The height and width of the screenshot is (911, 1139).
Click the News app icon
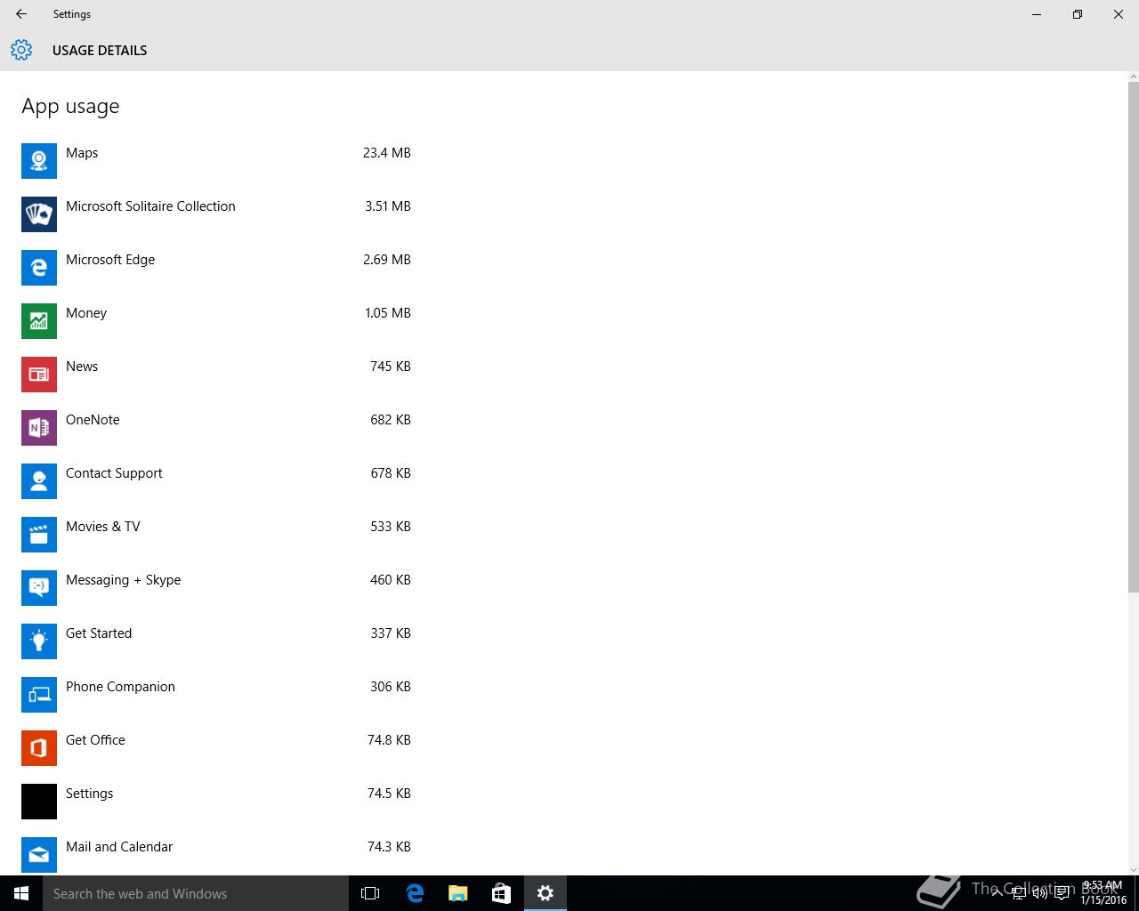(x=39, y=374)
